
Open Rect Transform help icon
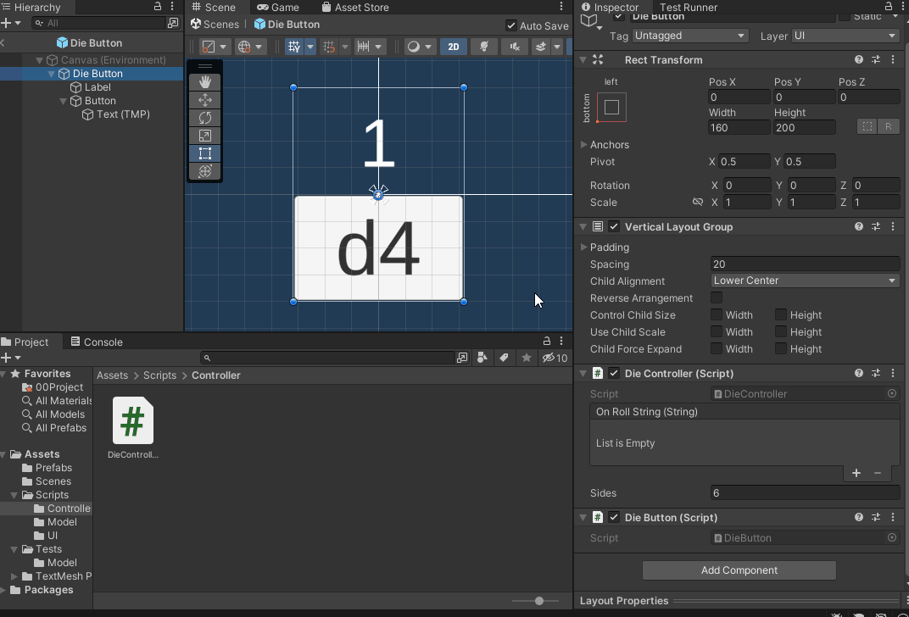tap(859, 59)
